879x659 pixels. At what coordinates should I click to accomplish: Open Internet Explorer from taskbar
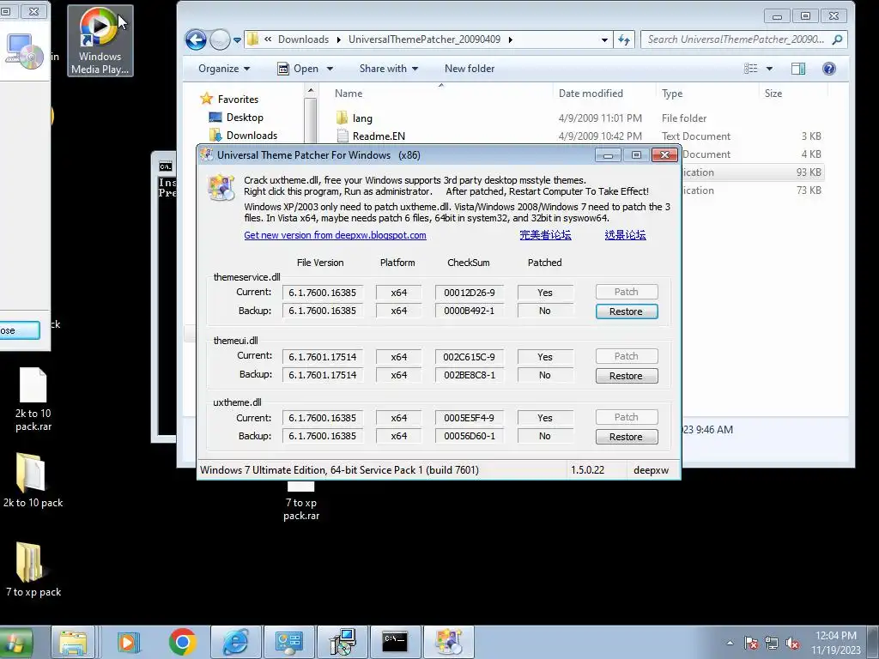click(235, 643)
